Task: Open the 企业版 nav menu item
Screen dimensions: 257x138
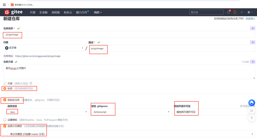Action: point(43,12)
